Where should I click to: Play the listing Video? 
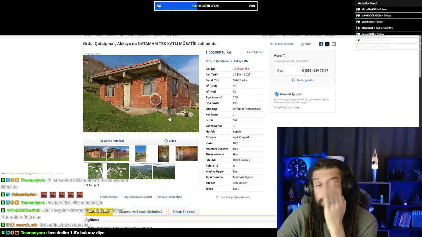(x=170, y=141)
